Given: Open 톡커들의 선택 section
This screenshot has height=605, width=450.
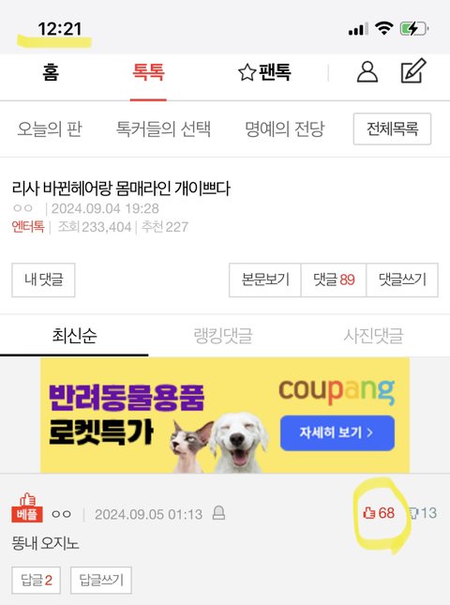Looking at the screenshot, I should point(163,129).
